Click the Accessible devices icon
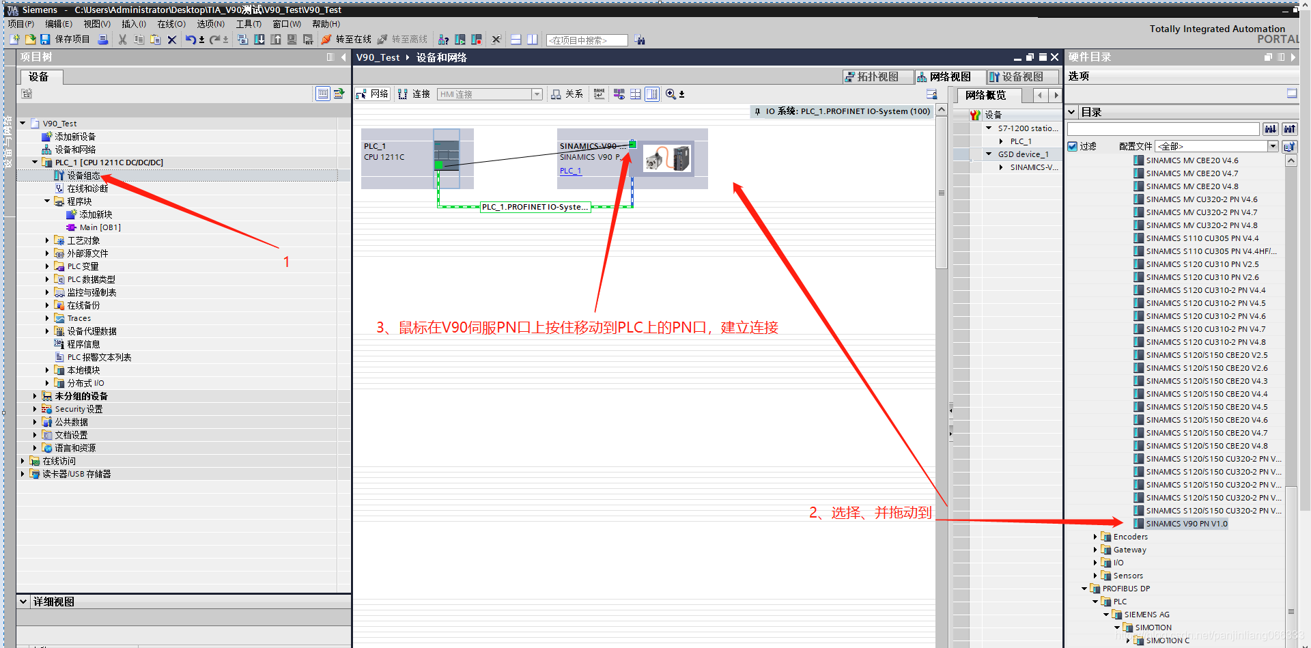This screenshot has height=648, width=1311. 444,40
